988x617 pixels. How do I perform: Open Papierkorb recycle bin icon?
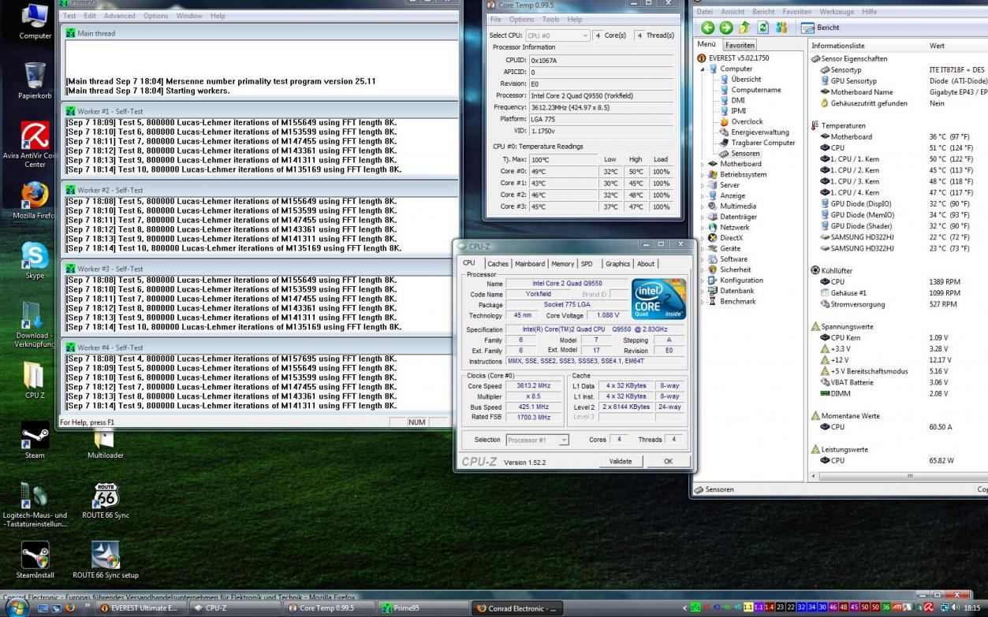tap(35, 81)
